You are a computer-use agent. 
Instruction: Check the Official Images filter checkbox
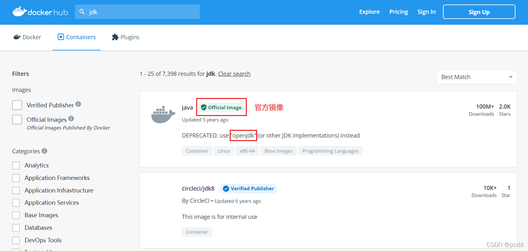pos(17,120)
